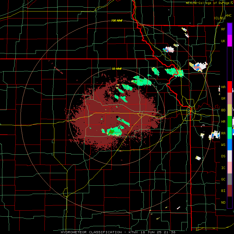Image resolution: width=234 pixels, height=234 pixels.
Task: Click the "GC" legend label
Action: (223, 179)
